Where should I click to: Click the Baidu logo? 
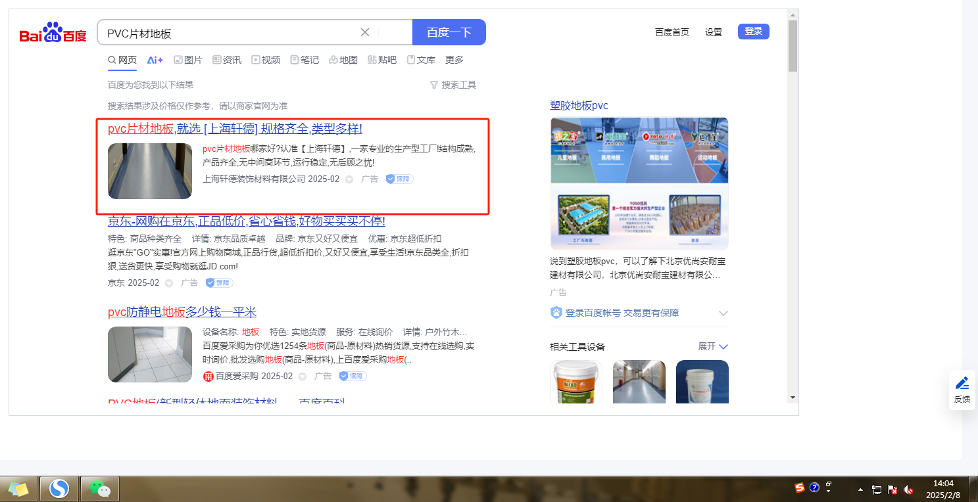pos(53,32)
